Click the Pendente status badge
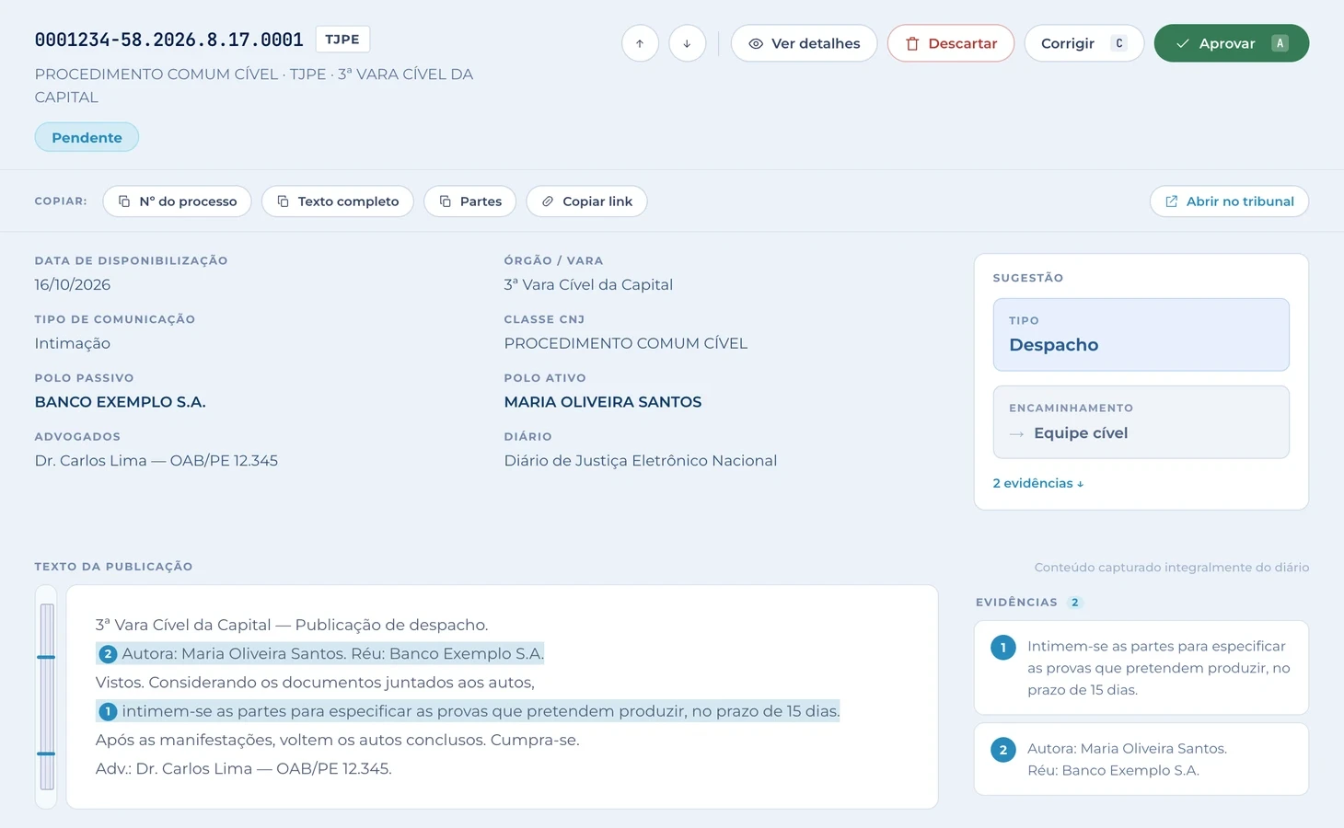 point(87,137)
